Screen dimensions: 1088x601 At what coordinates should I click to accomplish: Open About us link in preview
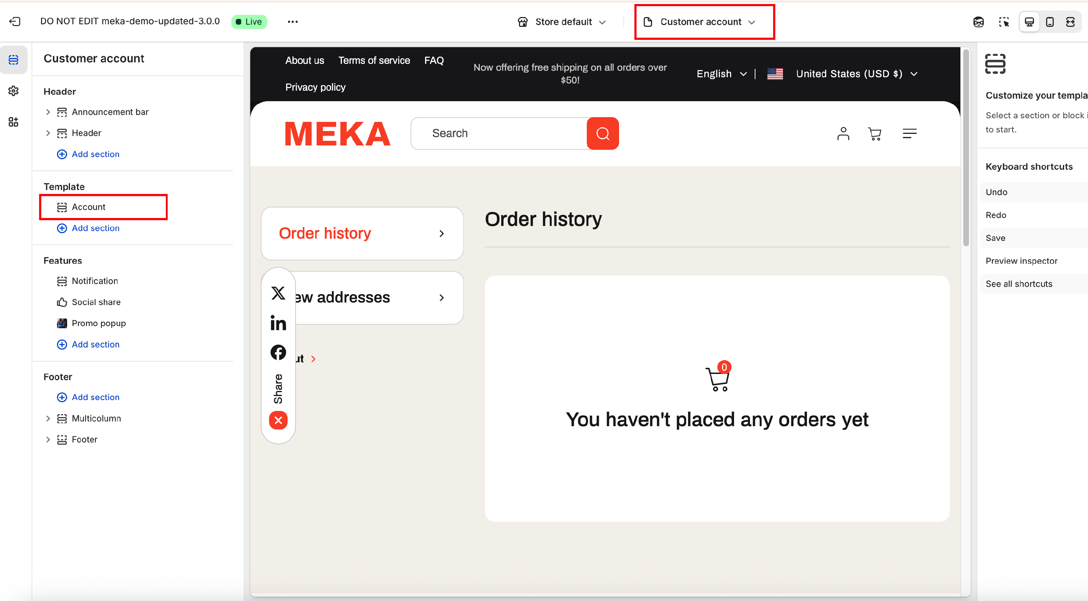tap(305, 61)
